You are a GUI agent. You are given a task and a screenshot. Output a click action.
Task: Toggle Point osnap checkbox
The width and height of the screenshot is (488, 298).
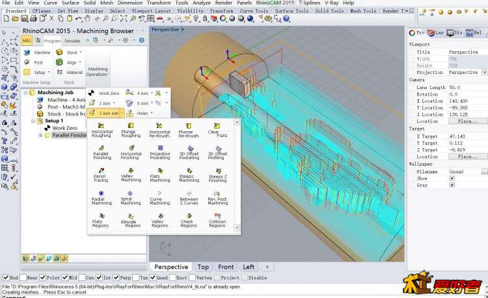point(43,277)
